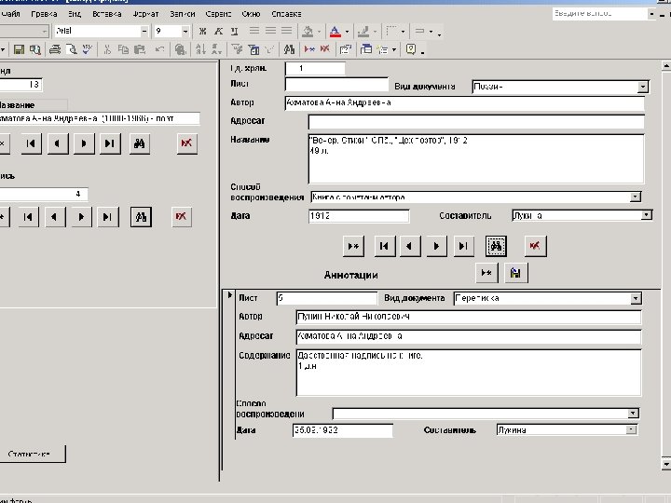Click the binoculars search button below Составитель

pos(497,246)
